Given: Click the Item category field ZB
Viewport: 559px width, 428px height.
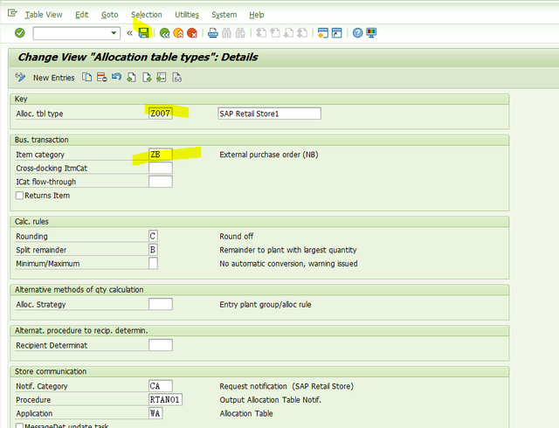Looking at the screenshot, I should (161, 155).
